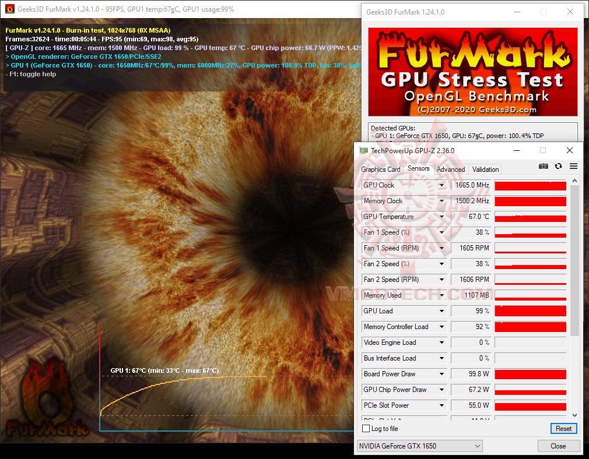Viewport: 589px width, 459px height.
Task: Open the GPU-Z hamburger menu
Action: [573, 166]
